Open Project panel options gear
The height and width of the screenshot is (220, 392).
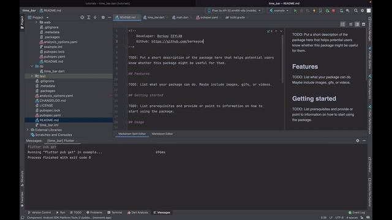[x=103, y=18]
